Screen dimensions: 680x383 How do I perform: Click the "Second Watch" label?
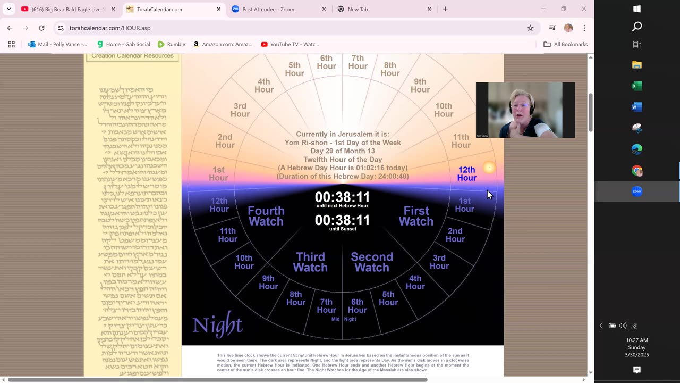point(372,262)
